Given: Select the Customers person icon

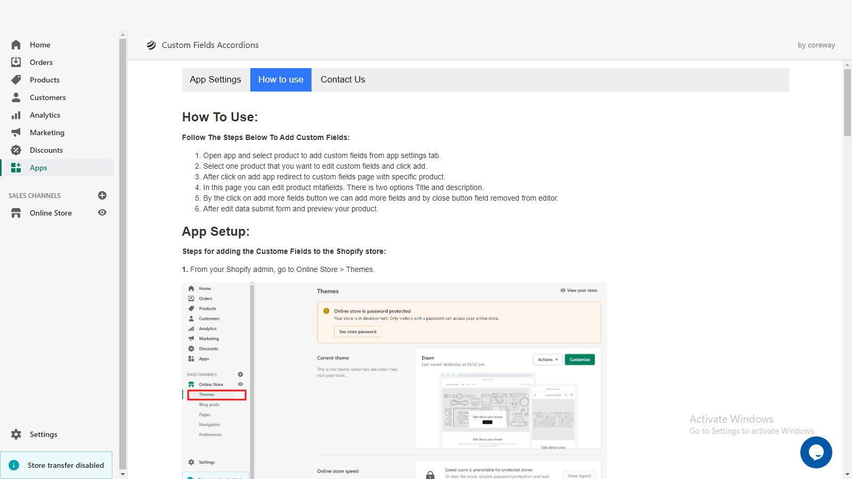Looking at the screenshot, I should [x=16, y=97].
